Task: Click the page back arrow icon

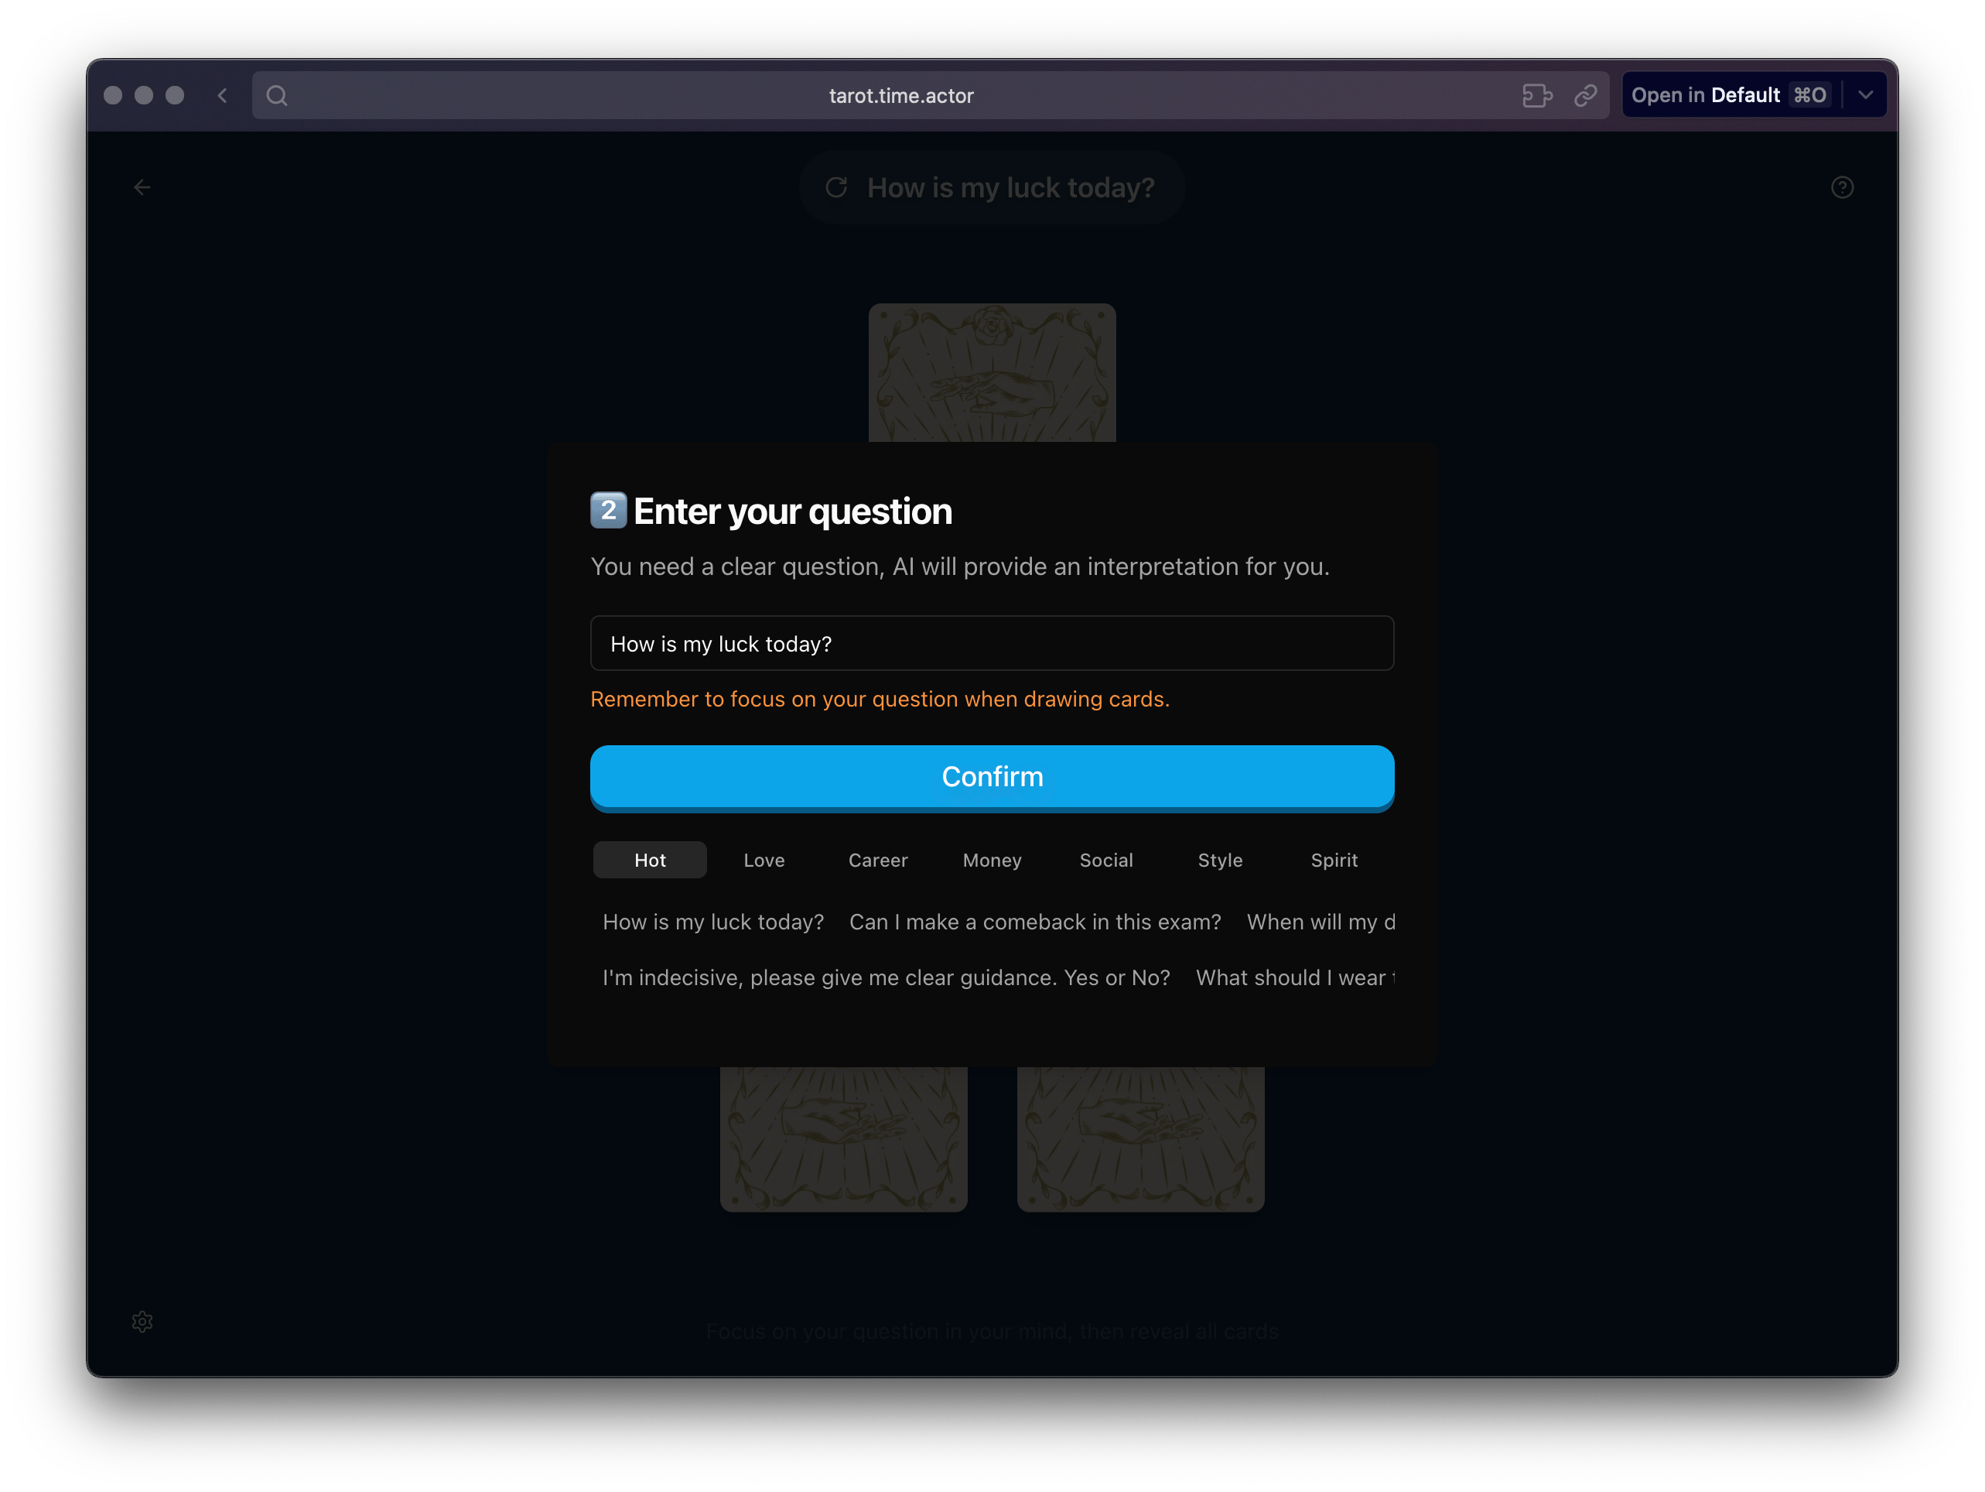Action: 142,187
